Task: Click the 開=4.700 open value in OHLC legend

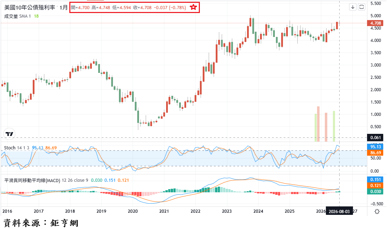Action: pyautogui.click(x=80, y=7)
